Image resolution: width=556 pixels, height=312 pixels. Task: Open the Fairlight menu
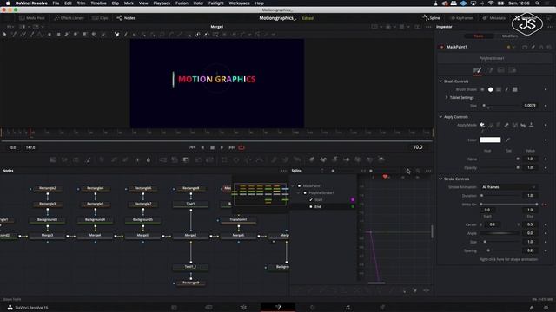click(x=216, y=3)
